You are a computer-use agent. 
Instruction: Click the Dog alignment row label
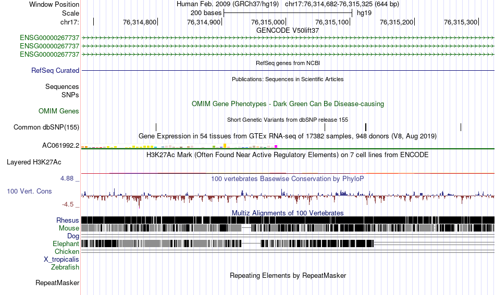point(73,236)
